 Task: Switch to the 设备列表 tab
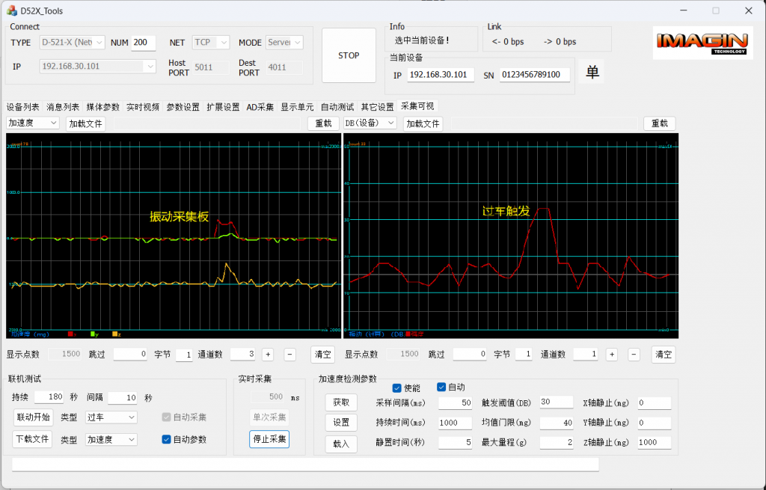click(23, 107)
